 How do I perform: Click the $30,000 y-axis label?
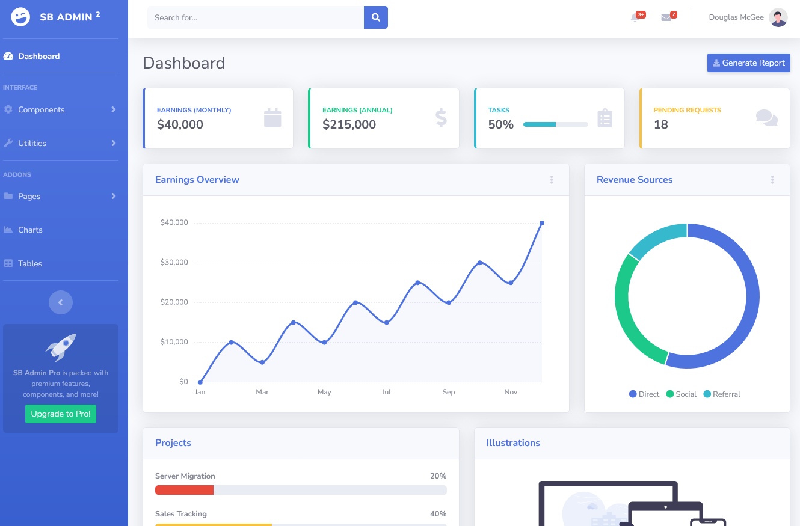174,263
